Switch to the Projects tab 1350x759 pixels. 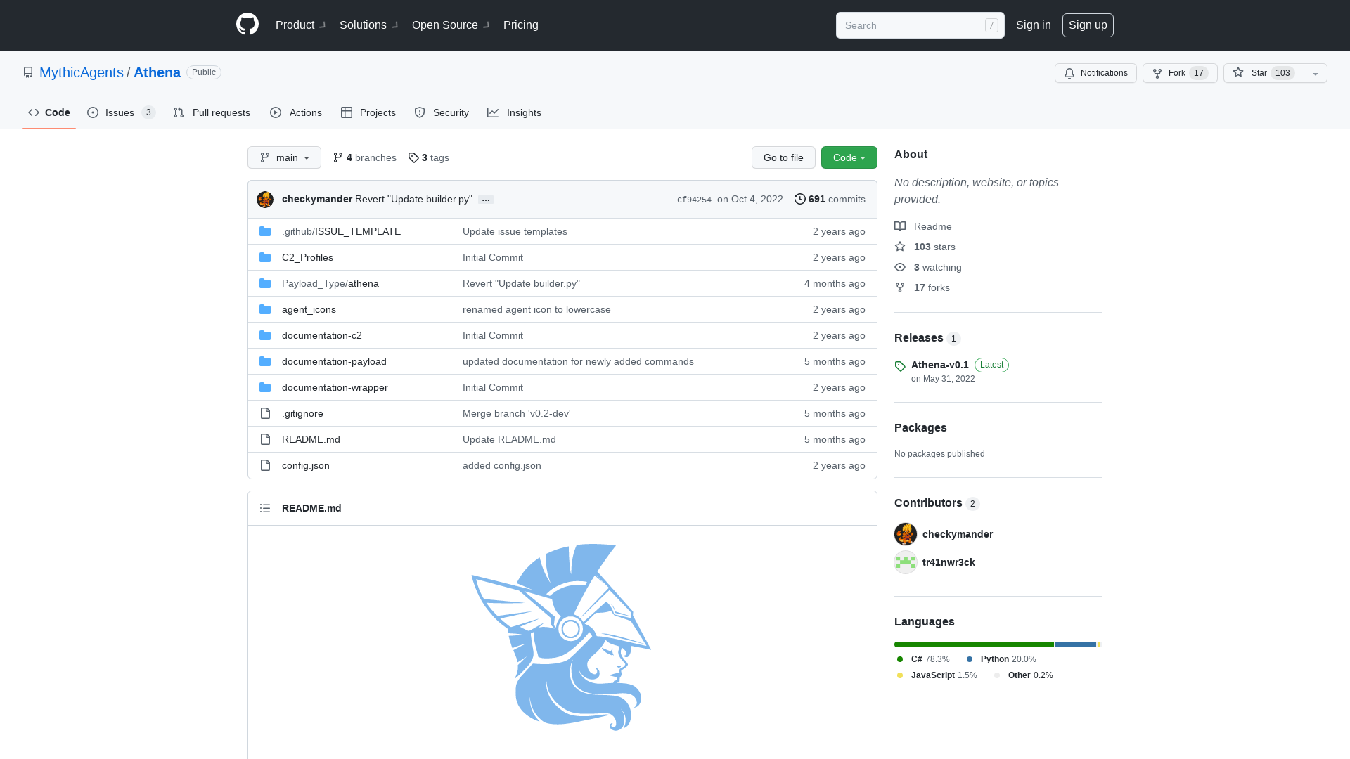[368, 112]
